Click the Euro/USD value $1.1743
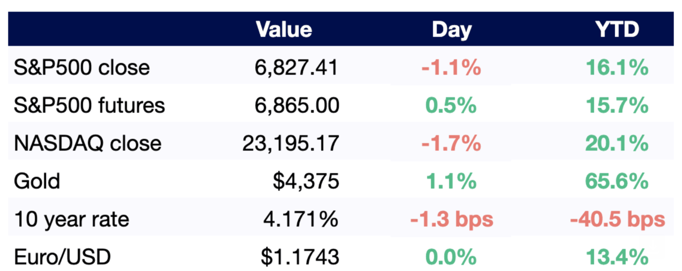Viewport: 682px width, 271px height. [x=300, y=257]
